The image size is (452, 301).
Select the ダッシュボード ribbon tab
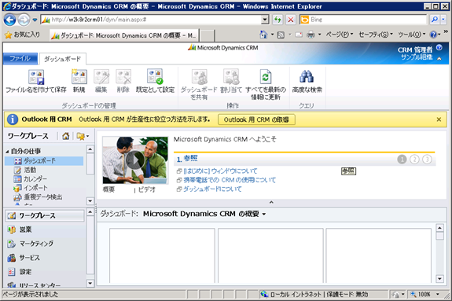(62, 59)
